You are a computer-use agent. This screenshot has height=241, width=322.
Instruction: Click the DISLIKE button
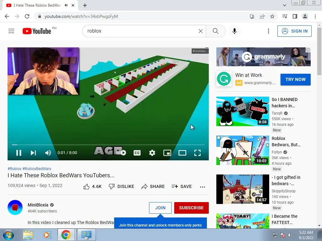[121, 186]
